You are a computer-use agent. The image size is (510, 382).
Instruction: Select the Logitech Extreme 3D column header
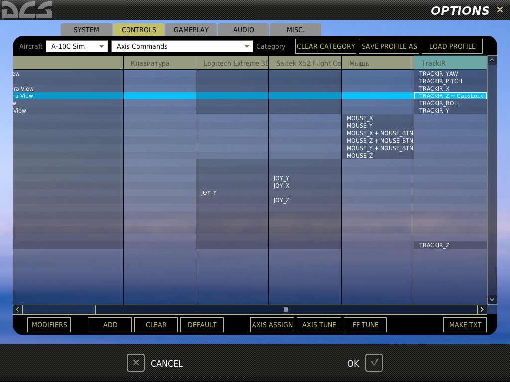click(233, 63)
